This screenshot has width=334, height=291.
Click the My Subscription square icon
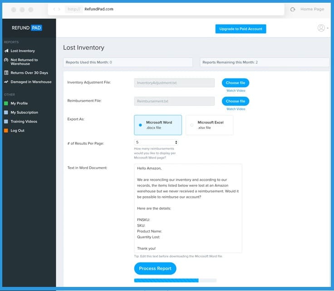pyautogui.click(x=6, y=112)
